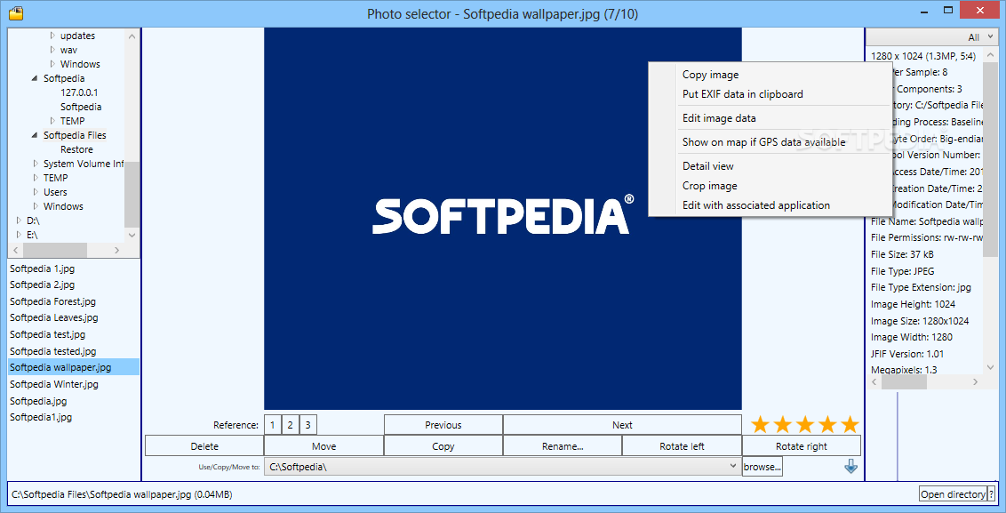Viewport: 1006px width, 513px height.
Task: Select file Softpedia tested.jpg
Action: coord(52,351)
